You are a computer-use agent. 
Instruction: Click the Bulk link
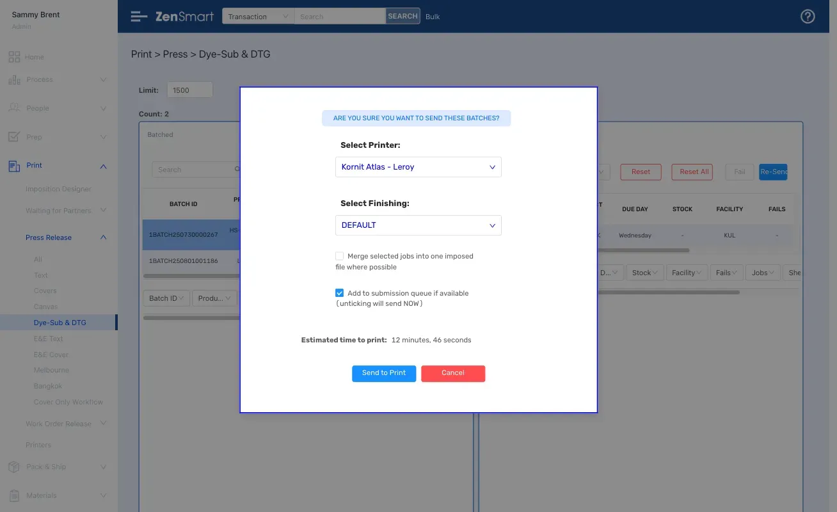click(433, 17)
